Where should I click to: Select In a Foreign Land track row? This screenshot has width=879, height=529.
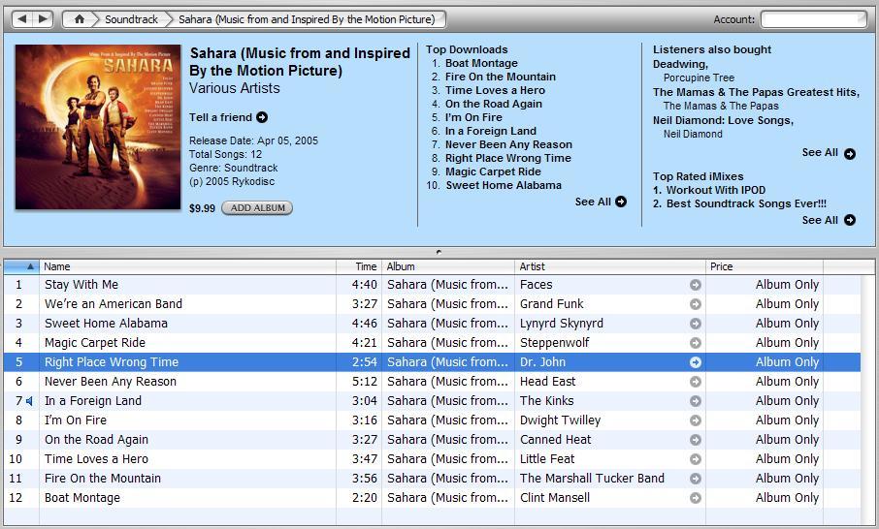432,401
